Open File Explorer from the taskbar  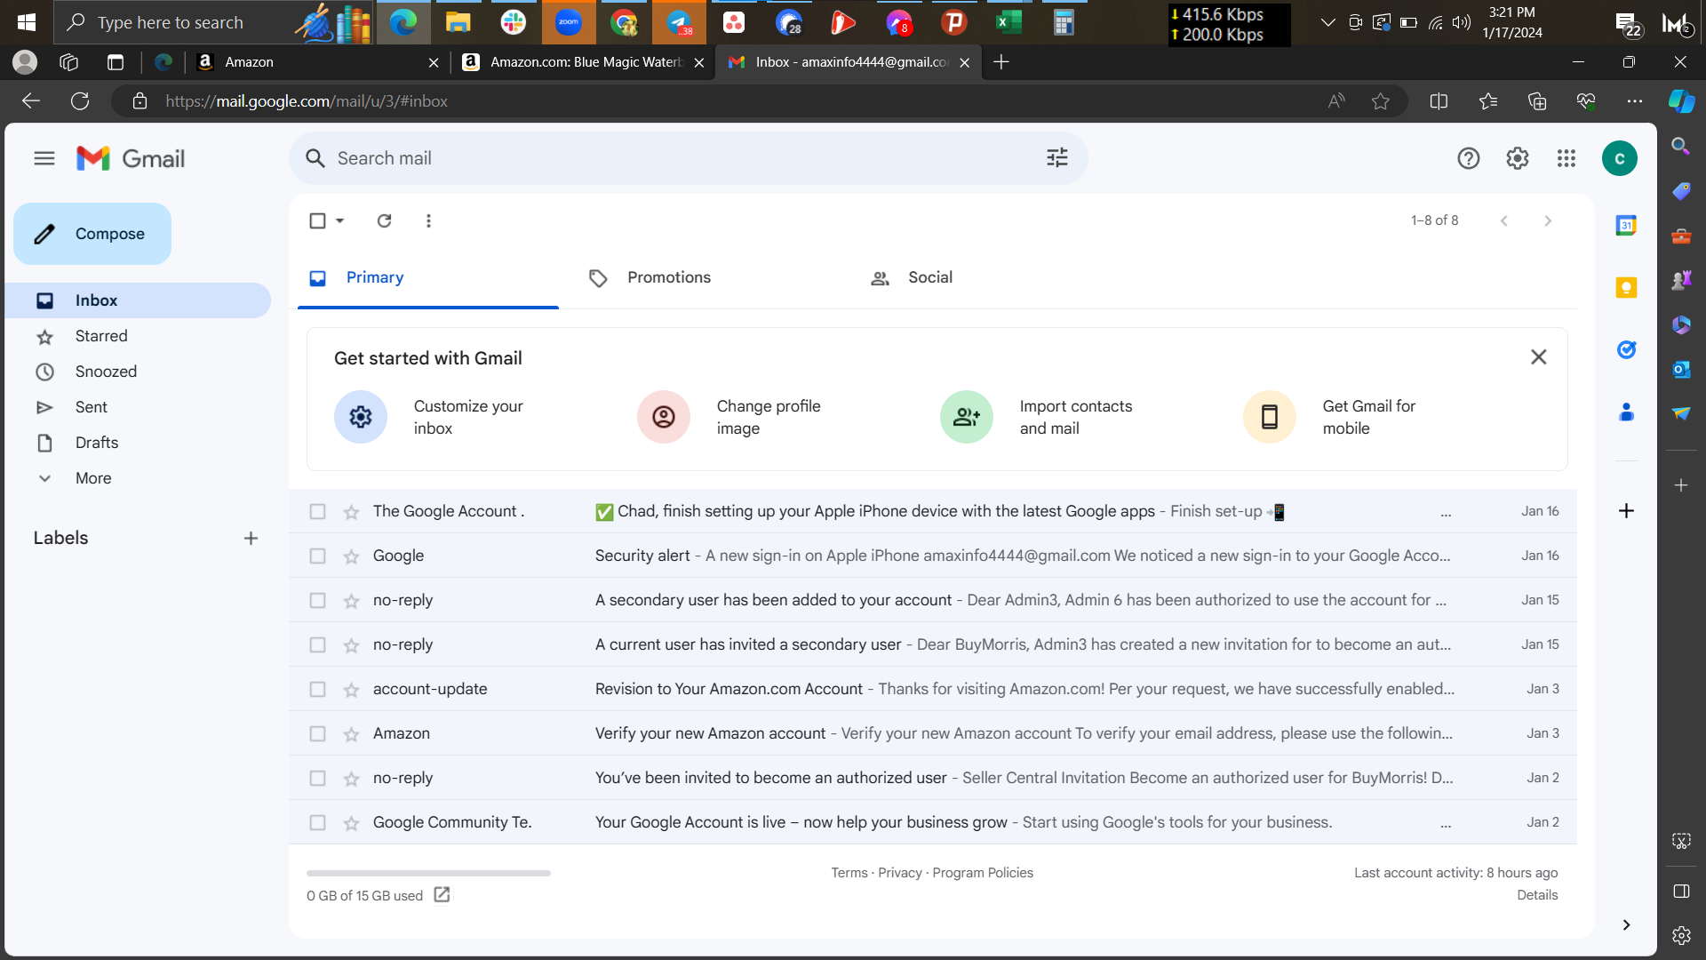tap(458, 22)
